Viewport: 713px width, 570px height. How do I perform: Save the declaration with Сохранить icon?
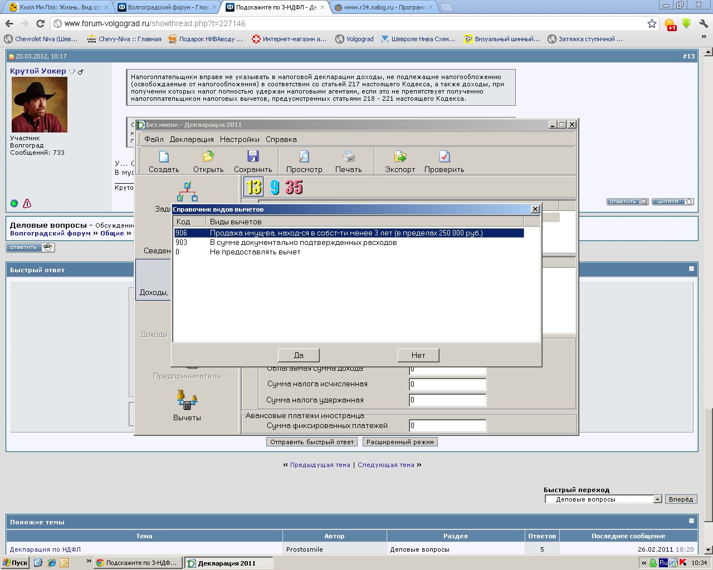(253, 156)
